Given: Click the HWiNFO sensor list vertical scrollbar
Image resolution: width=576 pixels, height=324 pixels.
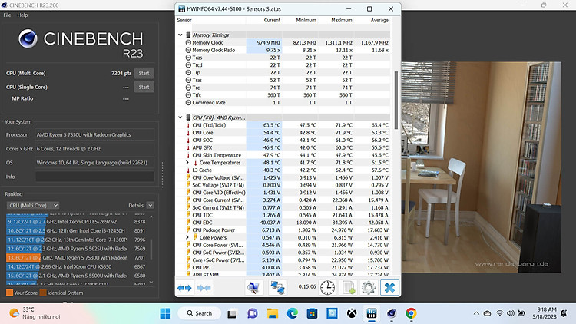Looking at the screenshot, I should tap(396, 100).
